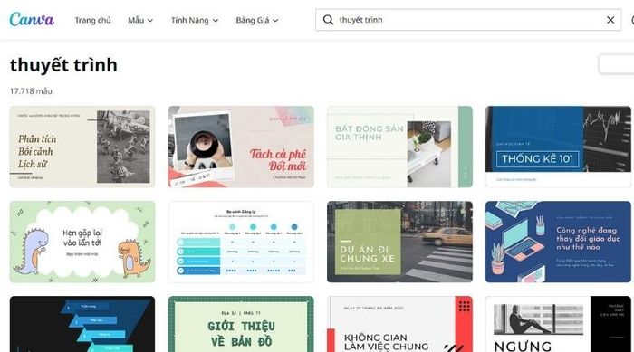Open the Giới Thiệu Về Bản Đồ template

[241, 324]
